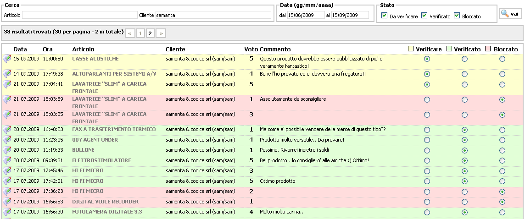Click the Commento column header

click(x=275, y=49)
